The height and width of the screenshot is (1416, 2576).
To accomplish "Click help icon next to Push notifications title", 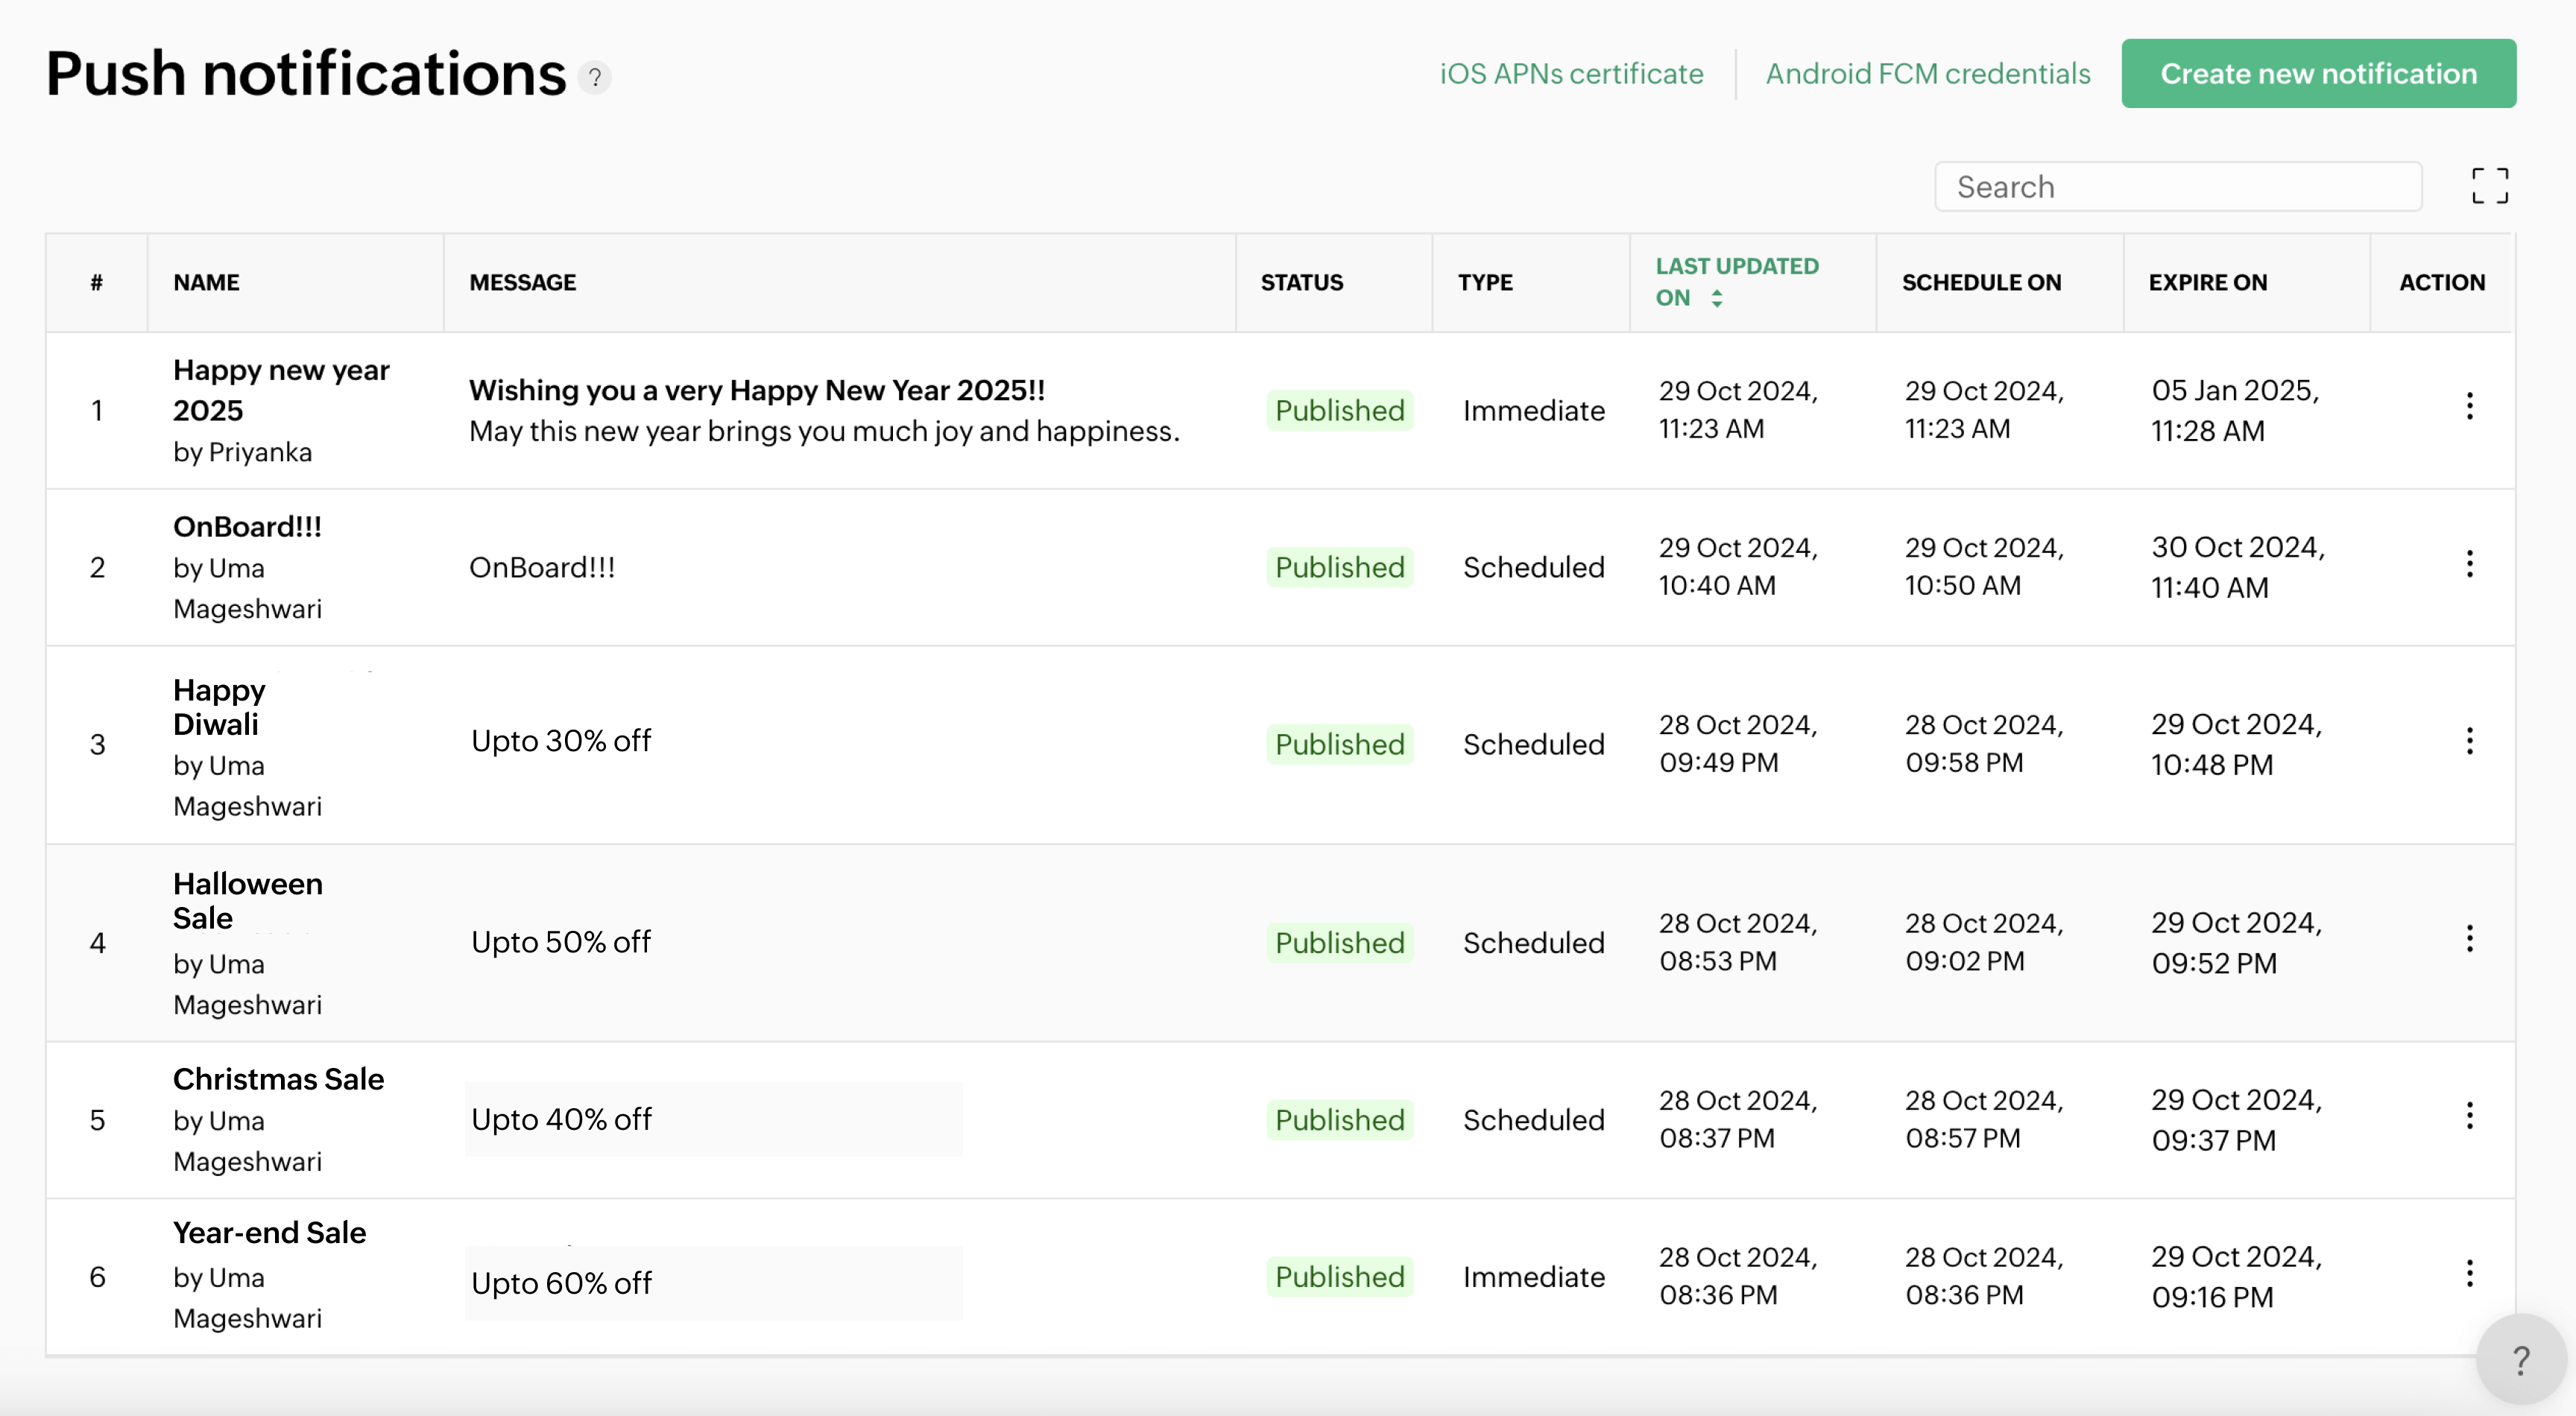I will point(595,77).
